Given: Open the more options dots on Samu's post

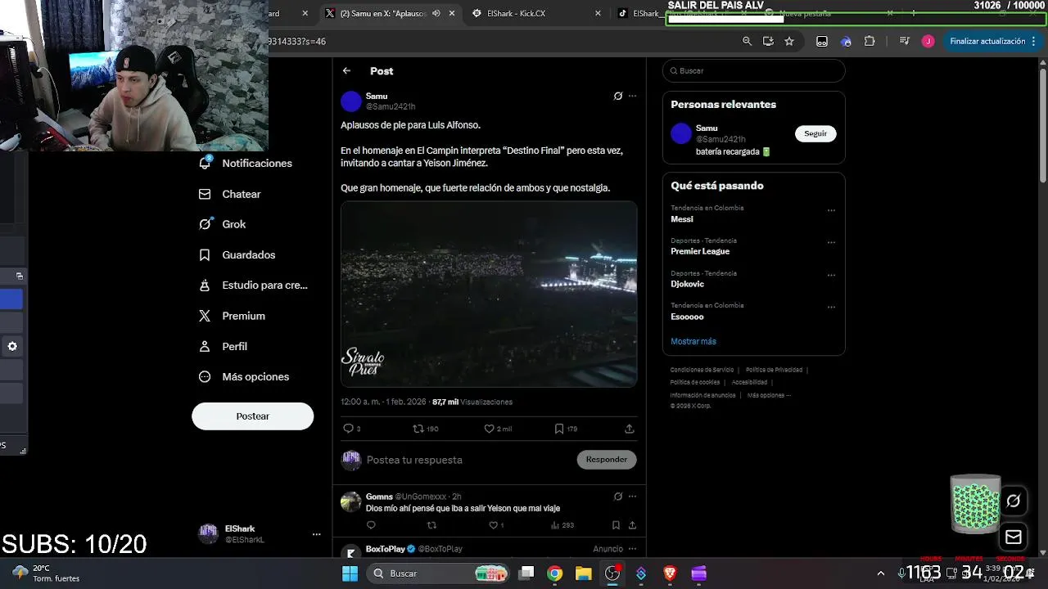Looking at the screenshot, I should (x=632, y=96).
